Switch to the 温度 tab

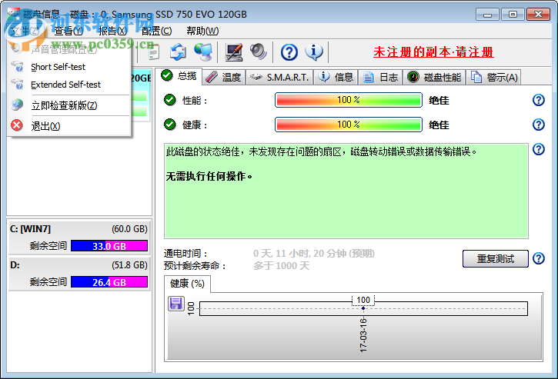(x=224, y=77)
